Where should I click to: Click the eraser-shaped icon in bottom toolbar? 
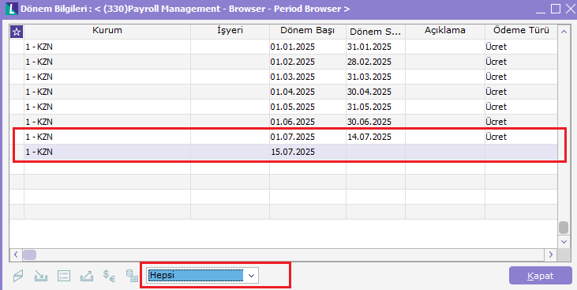pyautogui.click(x=18, y=276)
